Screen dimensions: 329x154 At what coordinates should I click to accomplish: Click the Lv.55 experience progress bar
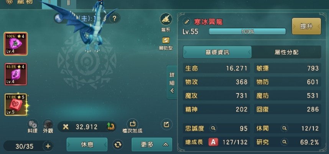pyautogui.click(x=247, y=32)
